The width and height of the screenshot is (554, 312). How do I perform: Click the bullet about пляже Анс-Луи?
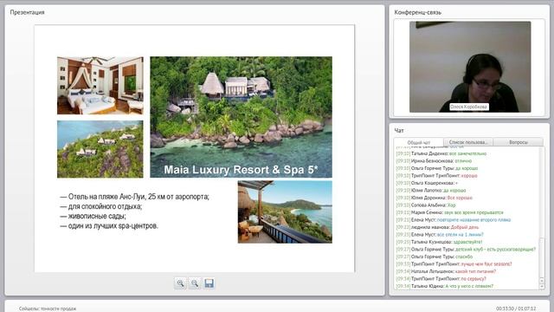(x=135, y=197)
